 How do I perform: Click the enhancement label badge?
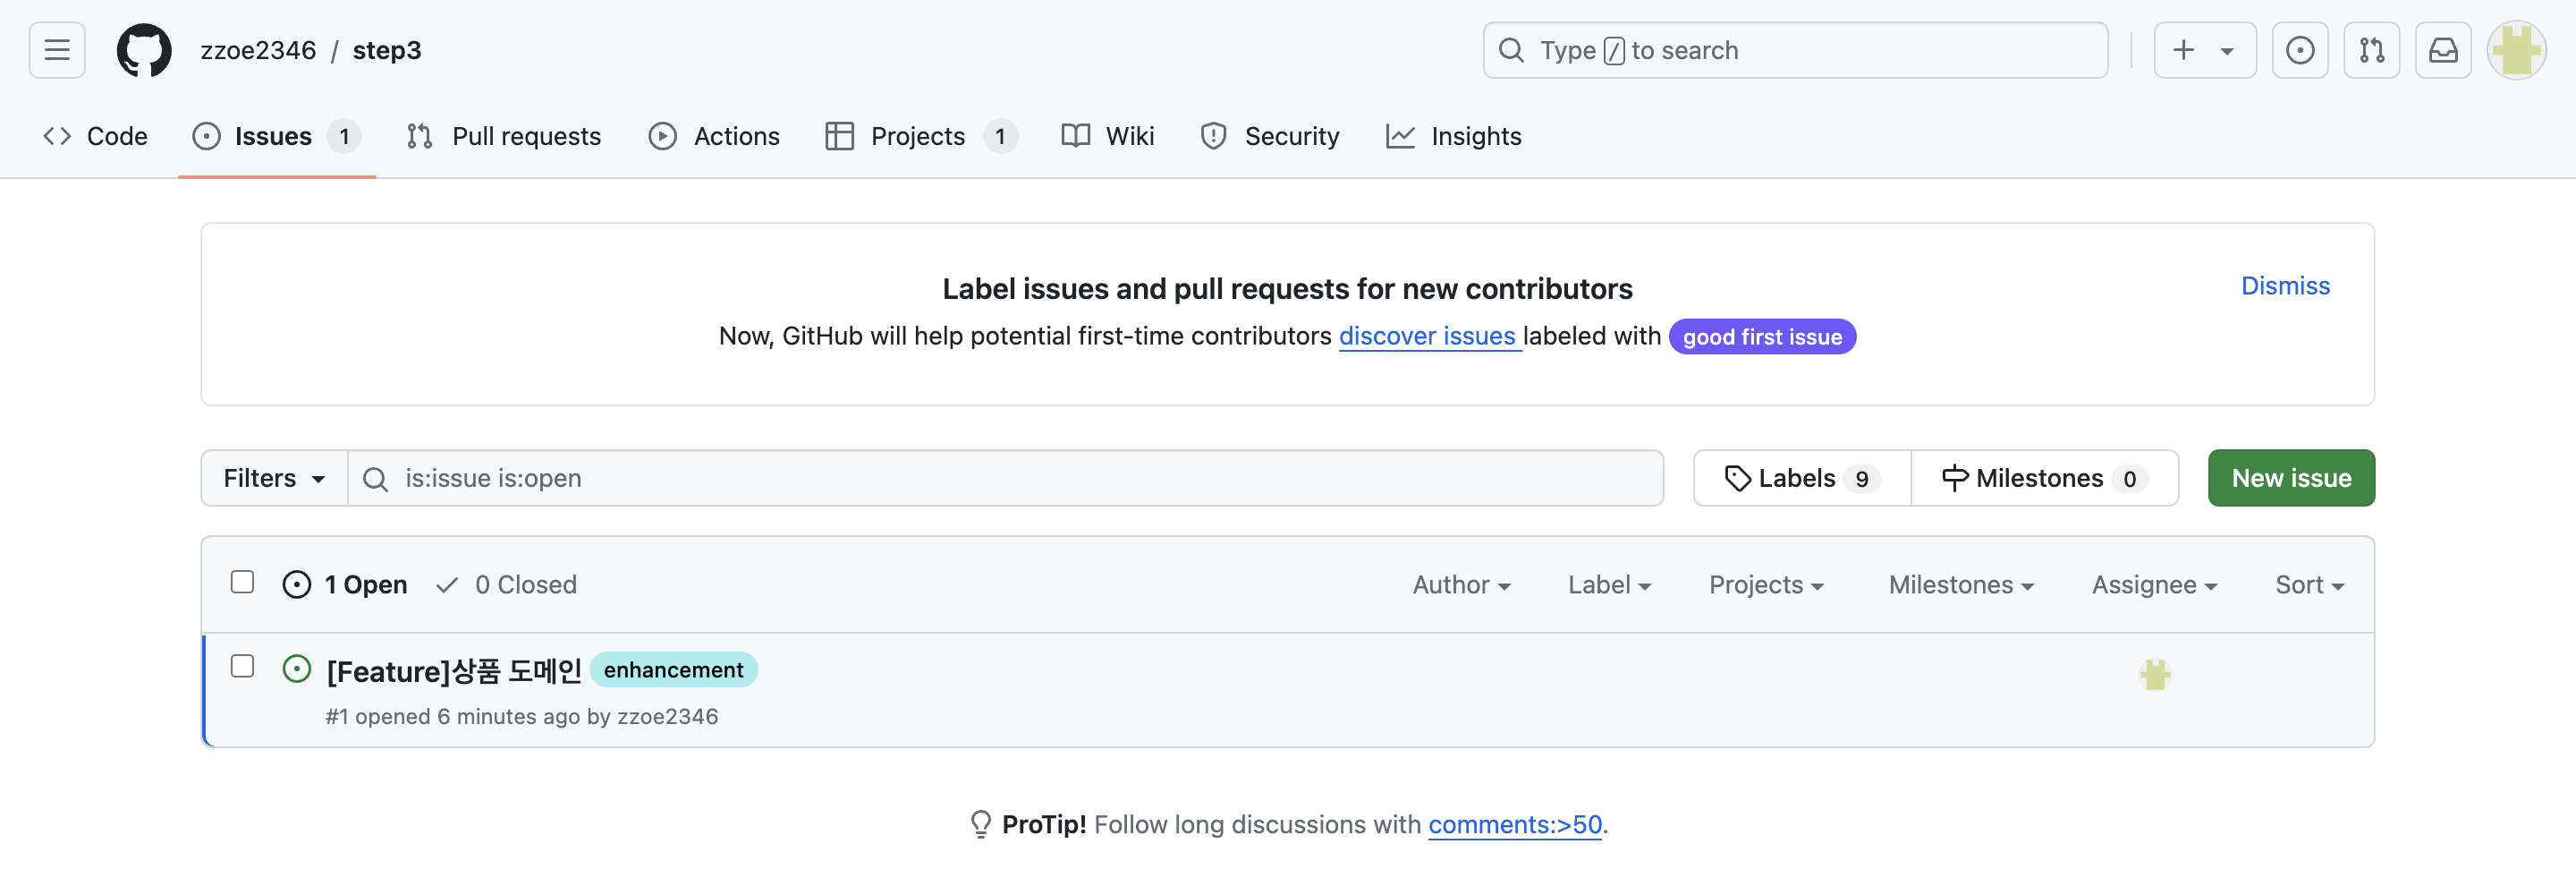pyautogui.click(x=673, y=669)
